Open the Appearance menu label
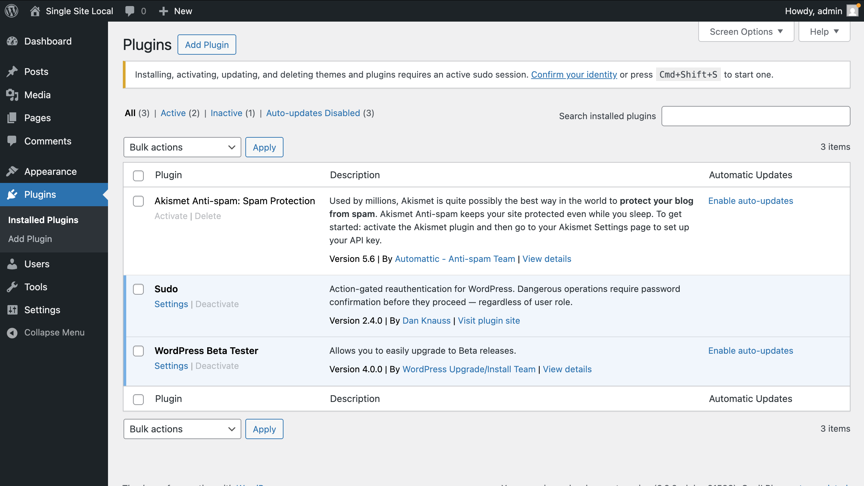This screenshot has height=486, width=864. tap(51, 171)
